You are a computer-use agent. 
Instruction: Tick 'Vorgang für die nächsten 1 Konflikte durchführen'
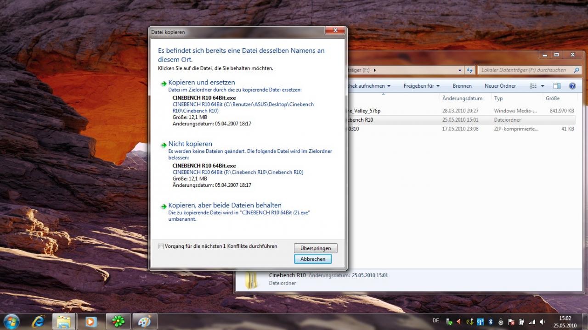click(x=161, y=246)
